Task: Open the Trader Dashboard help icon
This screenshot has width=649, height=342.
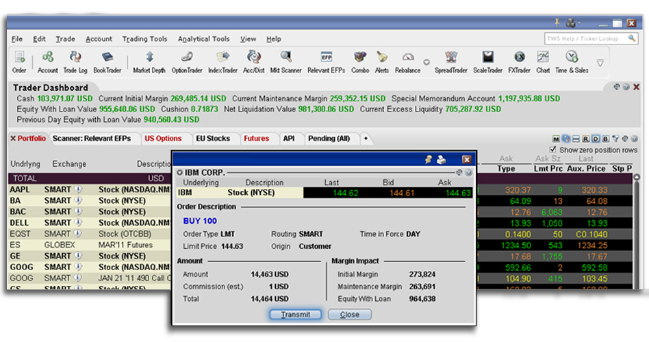Action: pyautogui.click(x=626, y=87)
